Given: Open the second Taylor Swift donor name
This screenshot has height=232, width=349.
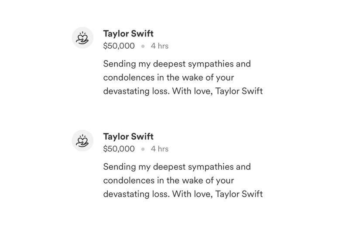Looking at the screenshot, I should 128,136.
